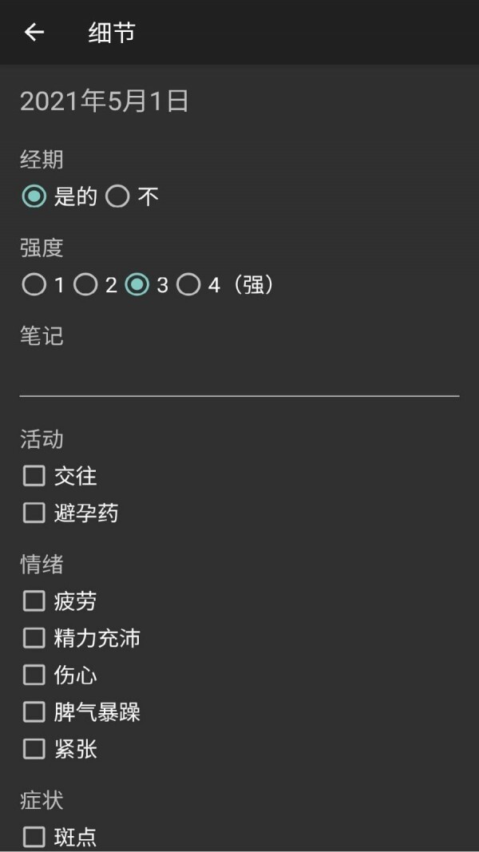Reselect the "是的" radio option
The height and width of the screenshot is (852, 479).
(32, 196)
